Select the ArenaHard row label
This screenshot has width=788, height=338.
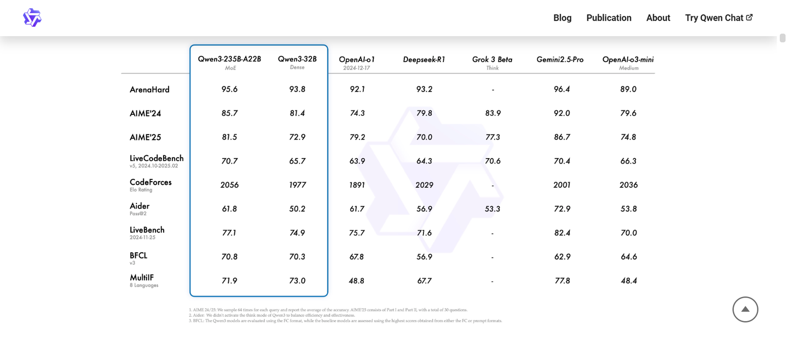click(x=149, y=90)
